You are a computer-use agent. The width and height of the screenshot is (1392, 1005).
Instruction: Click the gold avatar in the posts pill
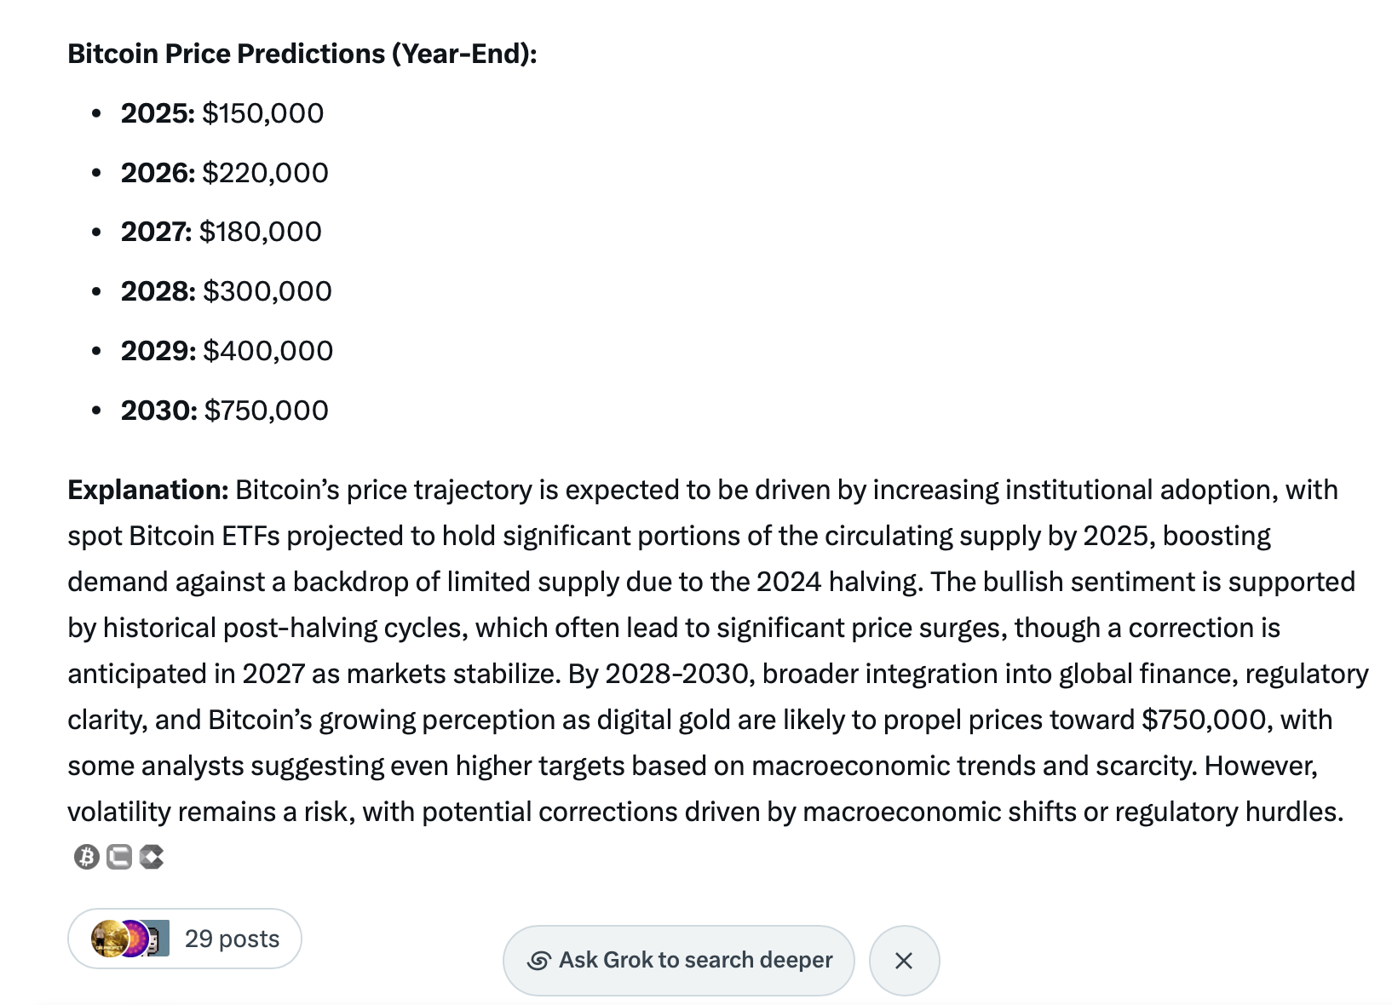tap(108, 939)
